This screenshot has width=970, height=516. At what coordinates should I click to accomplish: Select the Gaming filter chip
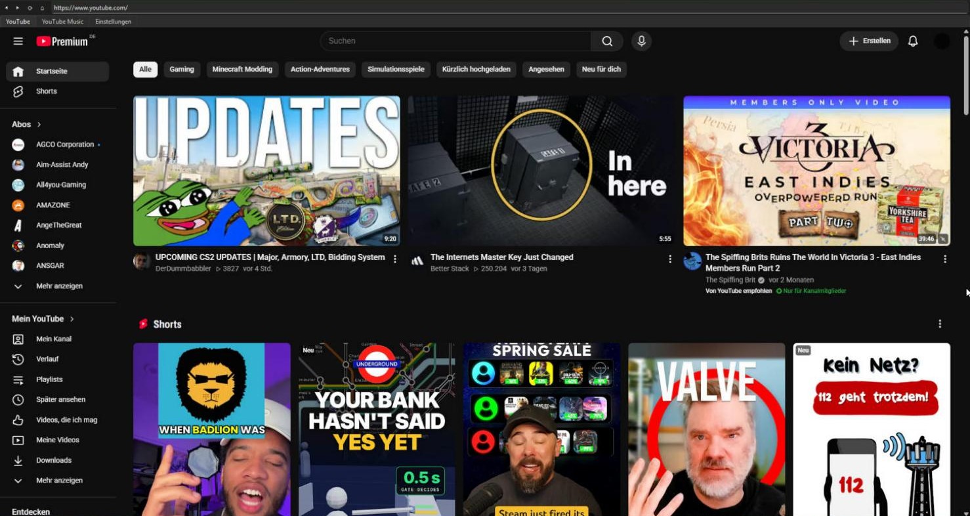182,70
